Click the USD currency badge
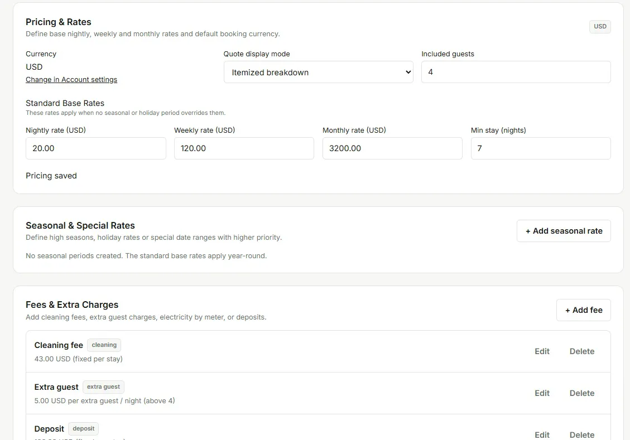The width and height of the screenshot is (630, 440). pyautogui.click(x=600, y=27)
